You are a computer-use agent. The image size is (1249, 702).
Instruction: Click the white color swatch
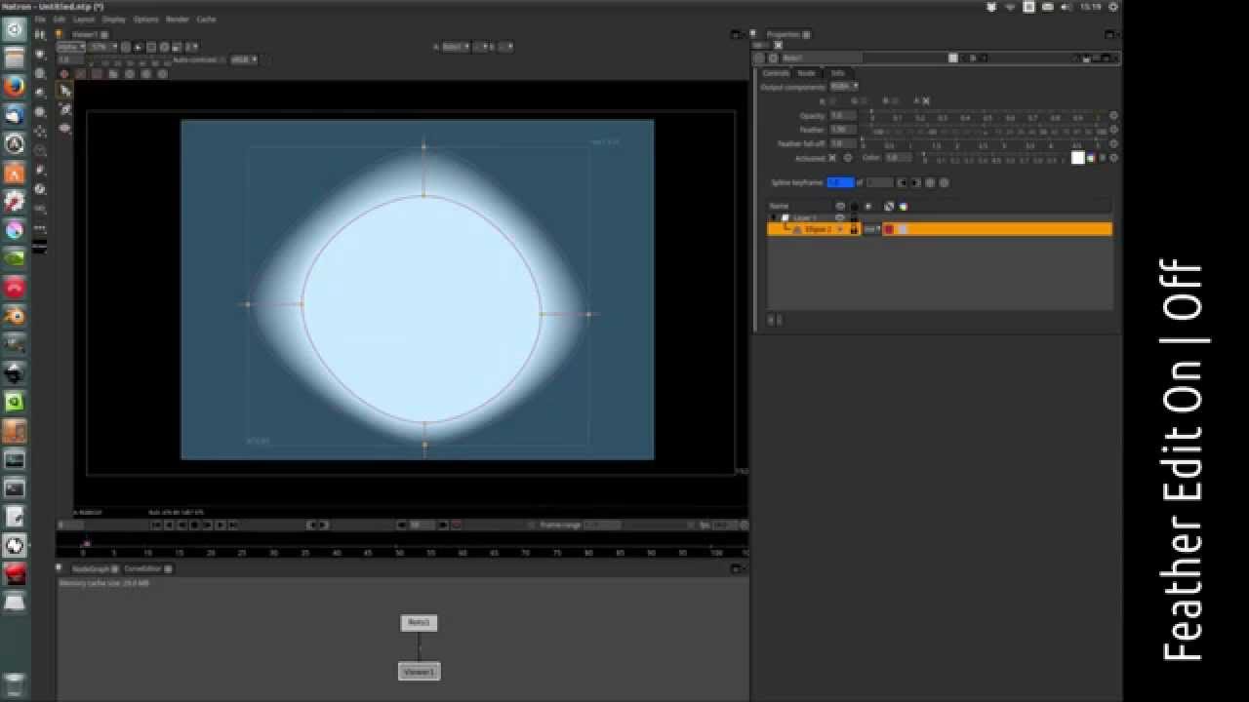[1077, 158]
